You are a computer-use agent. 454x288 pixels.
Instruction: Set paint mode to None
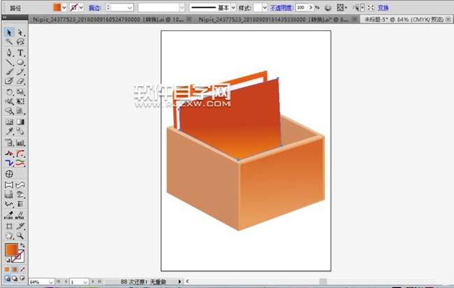[22, 269]
